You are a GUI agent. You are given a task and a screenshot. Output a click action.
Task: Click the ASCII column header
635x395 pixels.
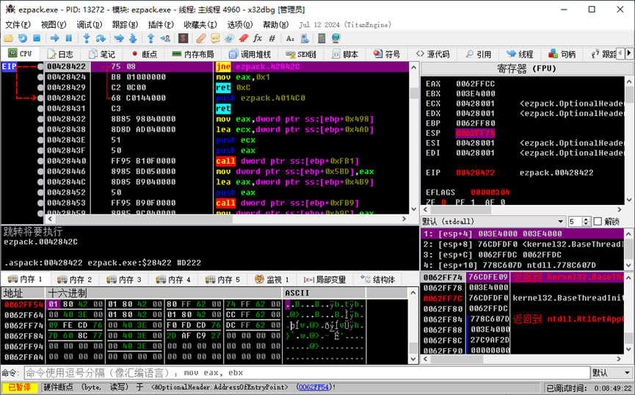(324, 293)
